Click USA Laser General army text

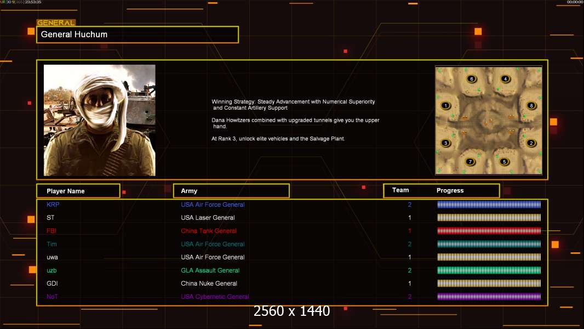tap(208, 218)
